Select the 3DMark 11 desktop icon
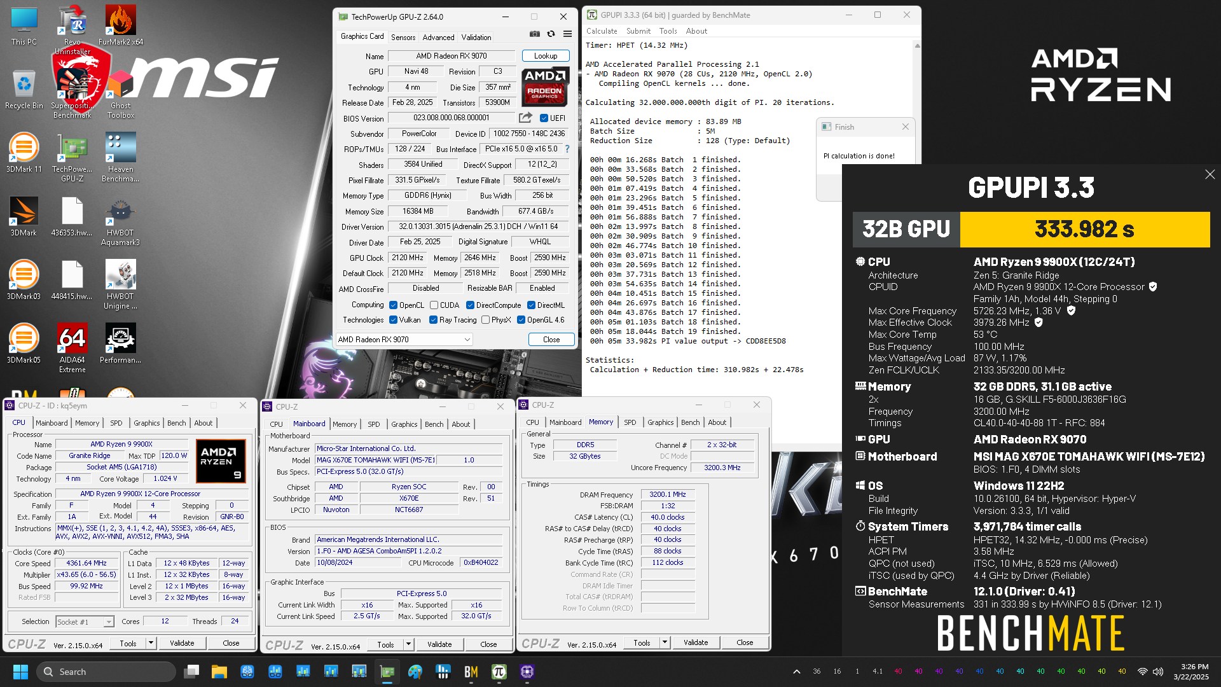The width and height of the screenshot is (1221, 687). (24, 153)
